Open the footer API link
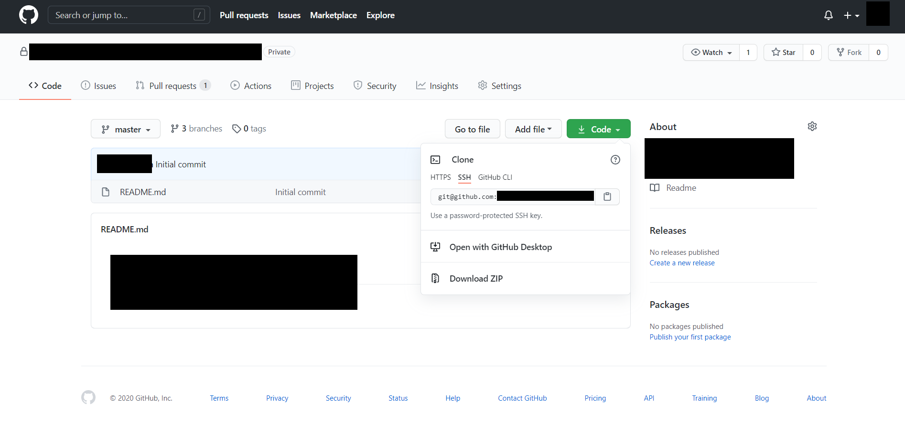The height and width of the screenshot is (426, 905). (x=649, y=398)
